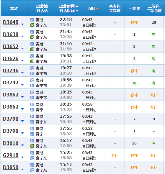Click the 过 icon beside 贵港 for G2918
Viewport: 165px width, 174px height.
pyautogui.click(x=32, y=153)
